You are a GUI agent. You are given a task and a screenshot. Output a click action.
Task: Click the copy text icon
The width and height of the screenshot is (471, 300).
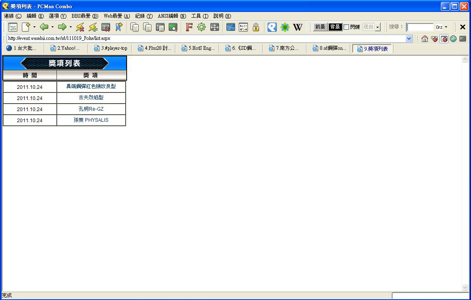[134, 27]
